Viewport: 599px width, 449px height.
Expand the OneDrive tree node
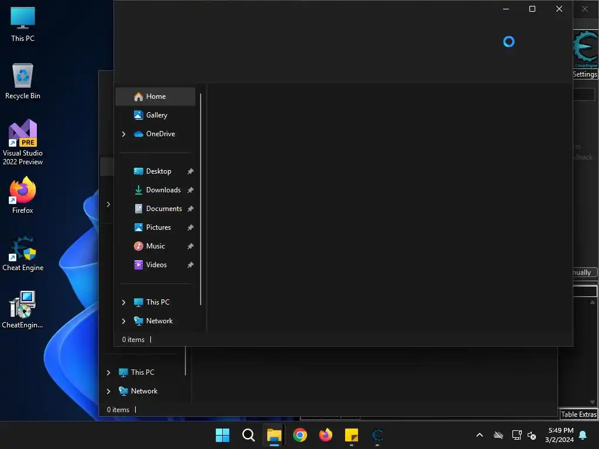[123, 134]
